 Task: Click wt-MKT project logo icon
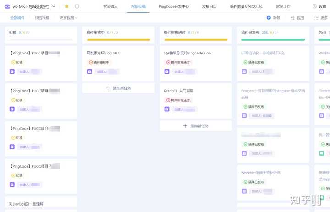click(x=7, y=6)
